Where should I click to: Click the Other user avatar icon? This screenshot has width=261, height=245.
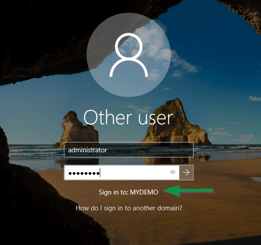(129, 55)
